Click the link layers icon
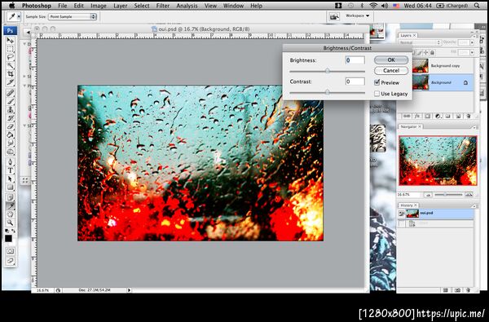Screen dimensions: 489x322 coord(407,116)
